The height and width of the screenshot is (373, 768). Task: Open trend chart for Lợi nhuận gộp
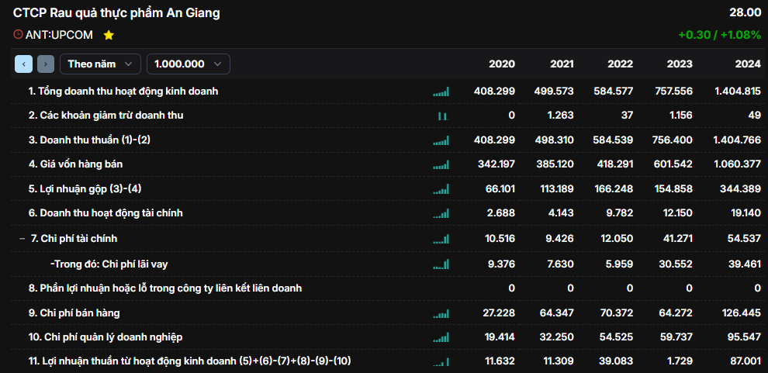pos(441,189)
